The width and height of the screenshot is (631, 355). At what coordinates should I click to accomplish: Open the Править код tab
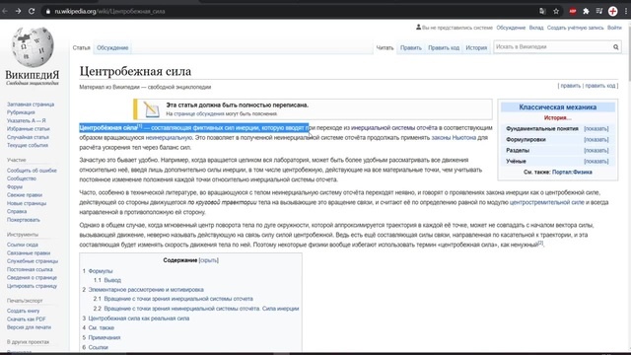click(444, 48)
